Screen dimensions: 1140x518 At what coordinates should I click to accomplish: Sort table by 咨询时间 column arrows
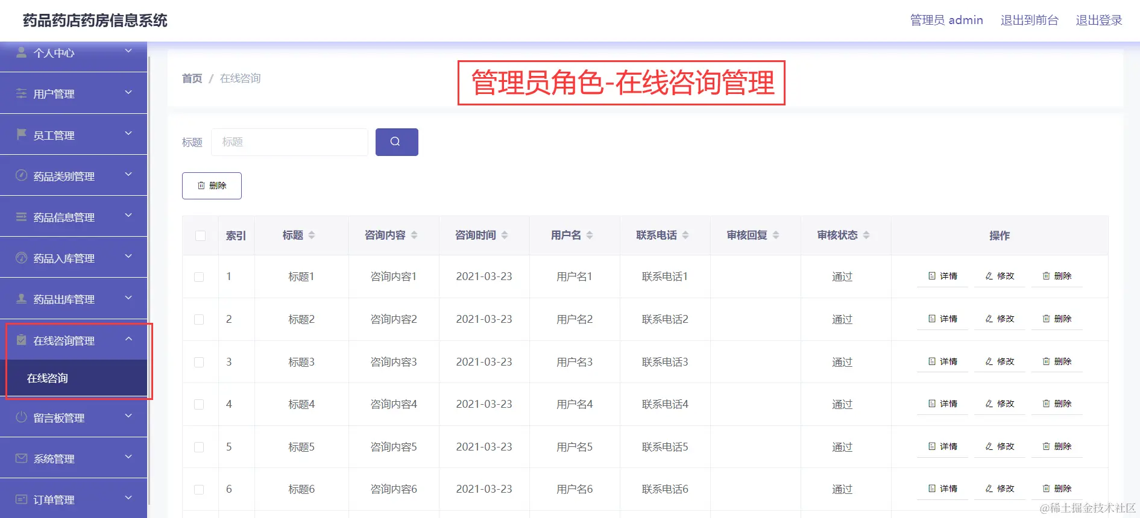[x=505, y=236]
